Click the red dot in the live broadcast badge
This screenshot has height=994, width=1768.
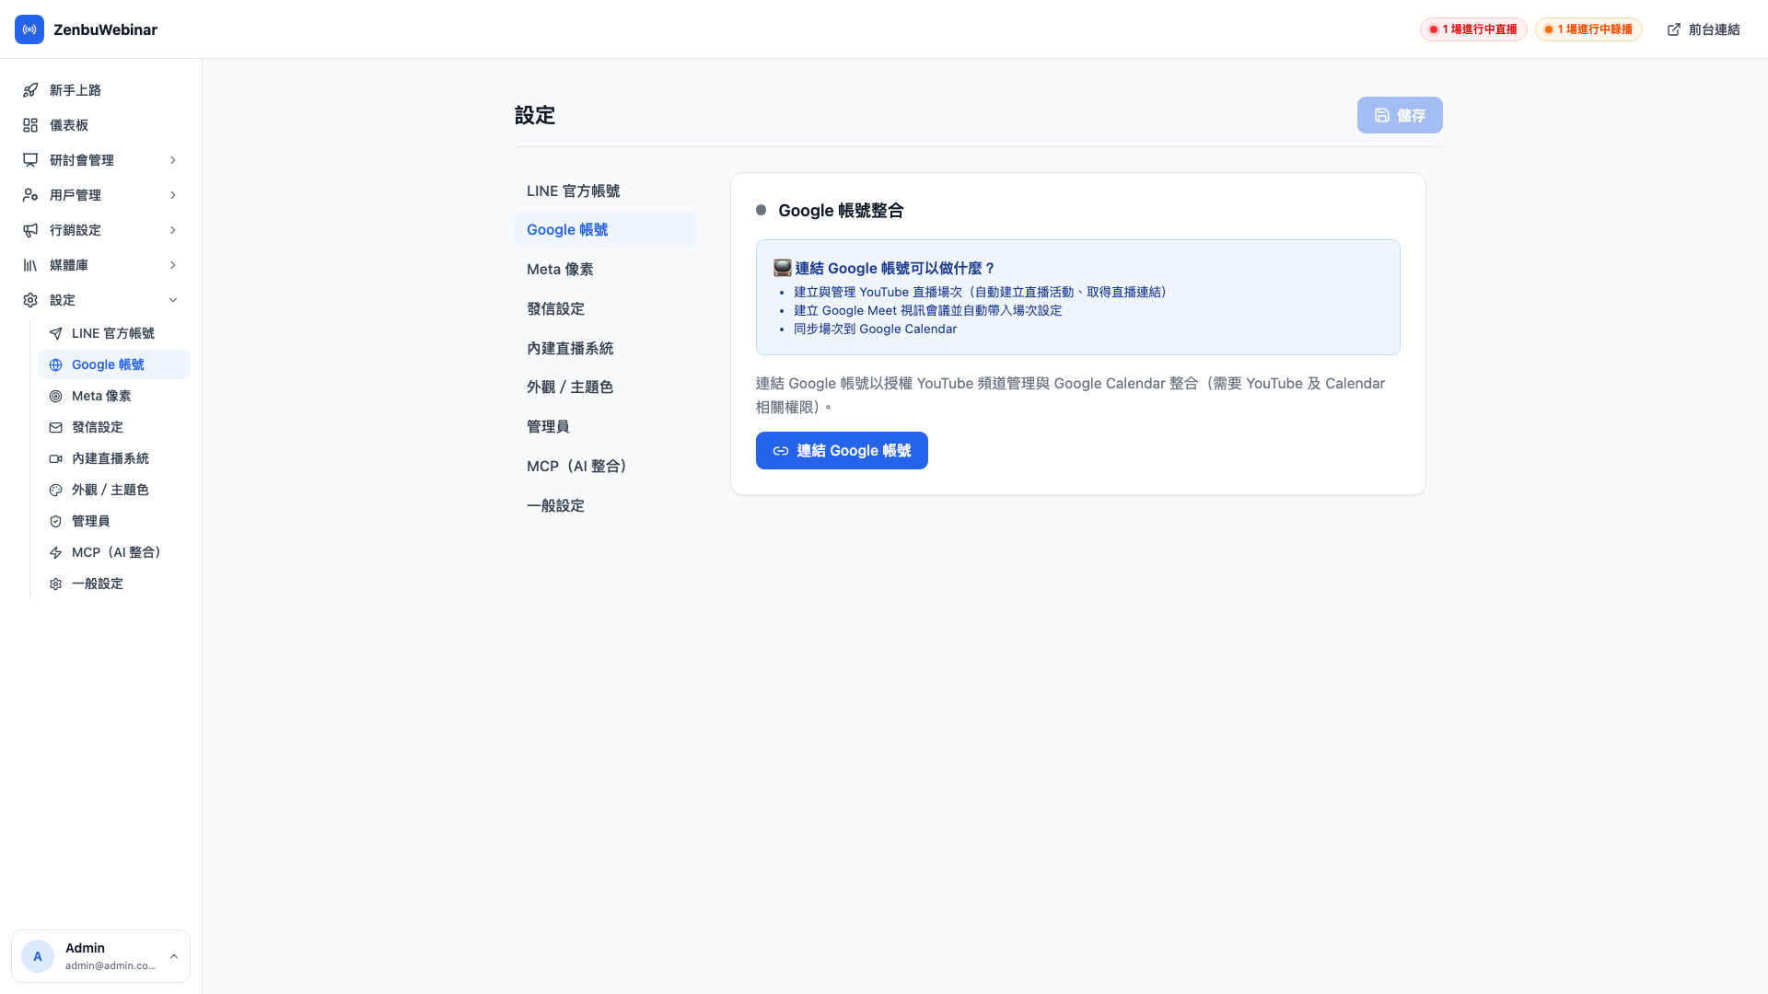pyautogui.click(x=1434, y=29)
